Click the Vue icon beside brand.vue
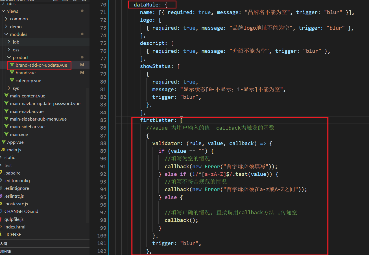The height and width of the screenshot is (255, 369). pyautogui.click(x=12, y=73)
